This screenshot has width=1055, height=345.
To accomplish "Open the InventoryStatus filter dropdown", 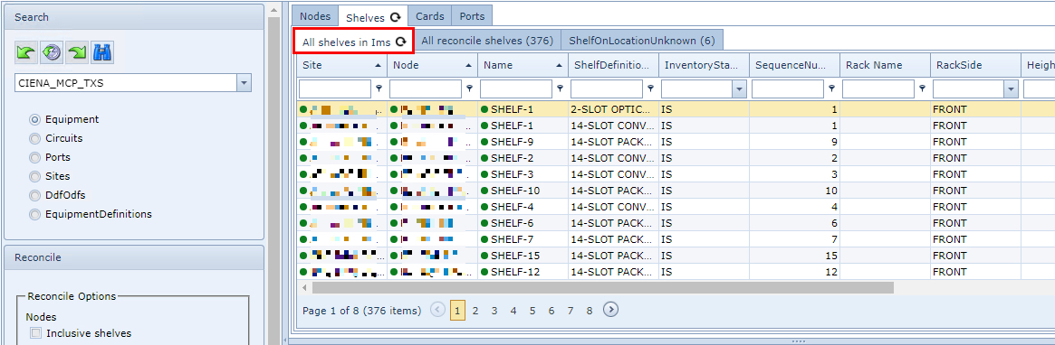I will click(x=739, y=89).
